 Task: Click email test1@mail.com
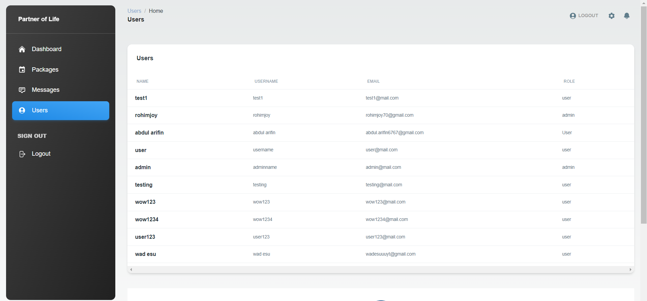382,98
